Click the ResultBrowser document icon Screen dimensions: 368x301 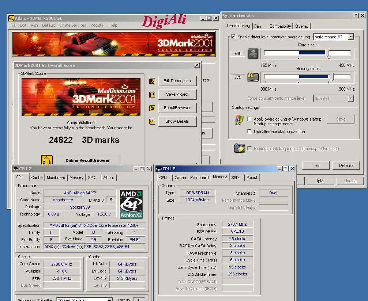click(x=152, y=108)
